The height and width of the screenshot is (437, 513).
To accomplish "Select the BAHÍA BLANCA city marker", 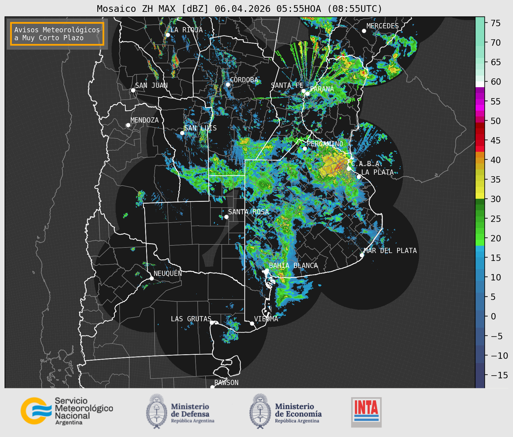I will pyautogui.click(x=267, y=270).
